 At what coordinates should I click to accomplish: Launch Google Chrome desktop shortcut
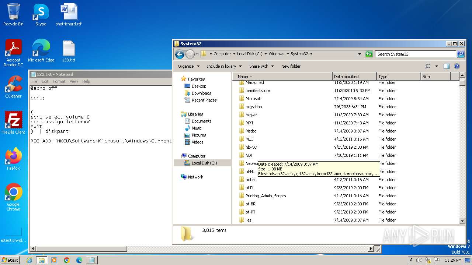coord(13,197)
